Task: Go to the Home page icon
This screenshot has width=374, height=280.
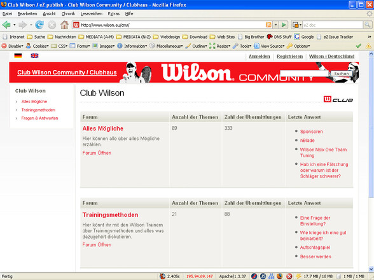Action: click(x=64, y=25)
